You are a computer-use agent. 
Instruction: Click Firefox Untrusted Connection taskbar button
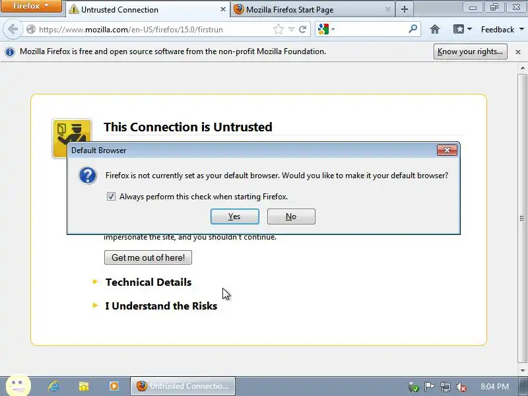click(183, 386)
